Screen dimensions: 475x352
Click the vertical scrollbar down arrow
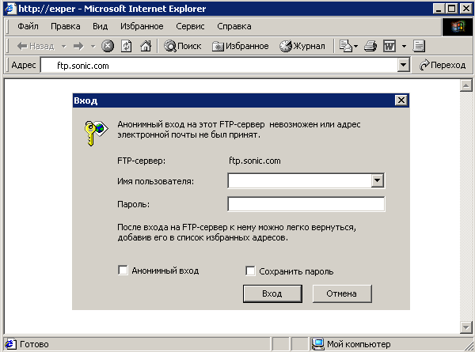pos(465,327)
